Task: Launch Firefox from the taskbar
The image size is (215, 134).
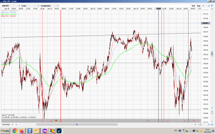Action: coord(22,131)
